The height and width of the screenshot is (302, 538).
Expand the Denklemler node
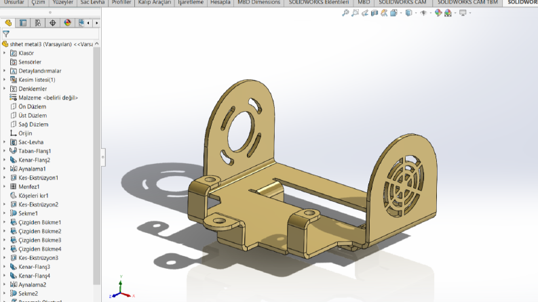tap(5, 89)
